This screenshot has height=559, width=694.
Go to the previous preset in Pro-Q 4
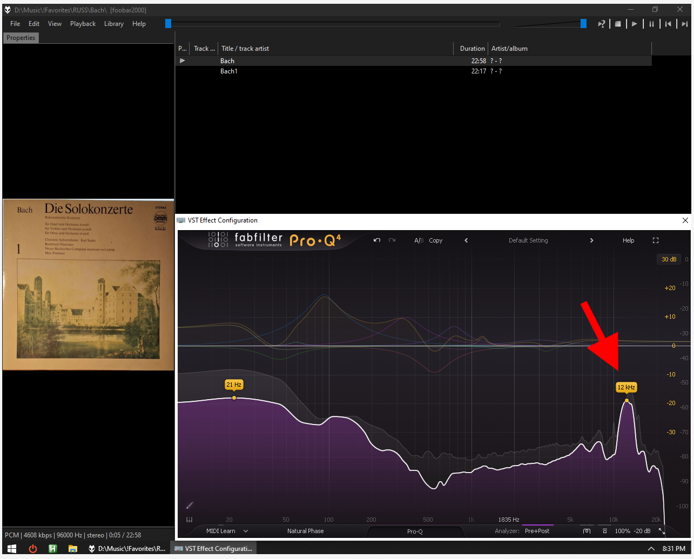466,240
